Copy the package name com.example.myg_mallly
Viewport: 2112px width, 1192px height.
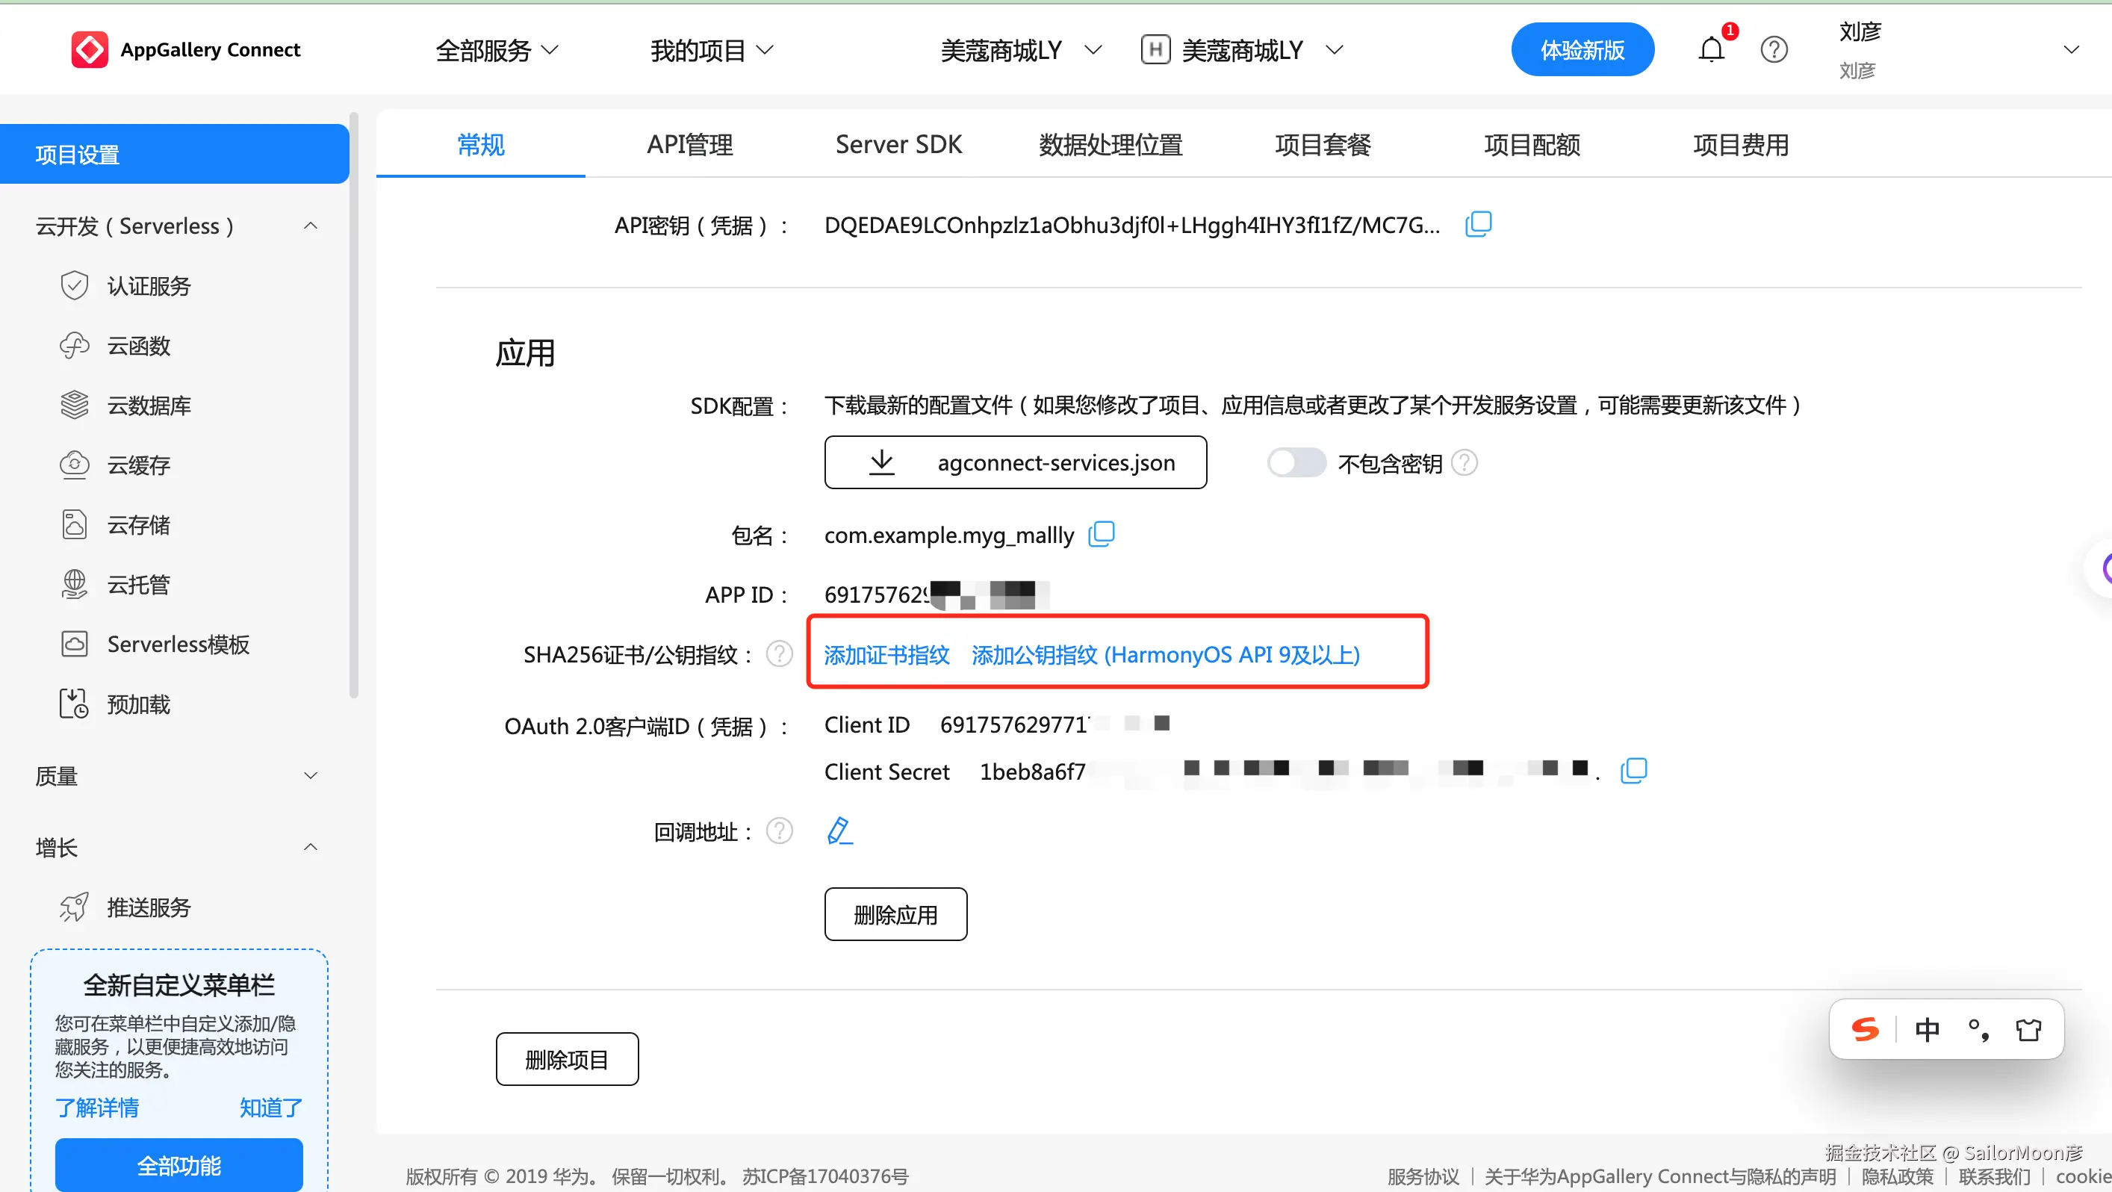(x=1102, y=534)
